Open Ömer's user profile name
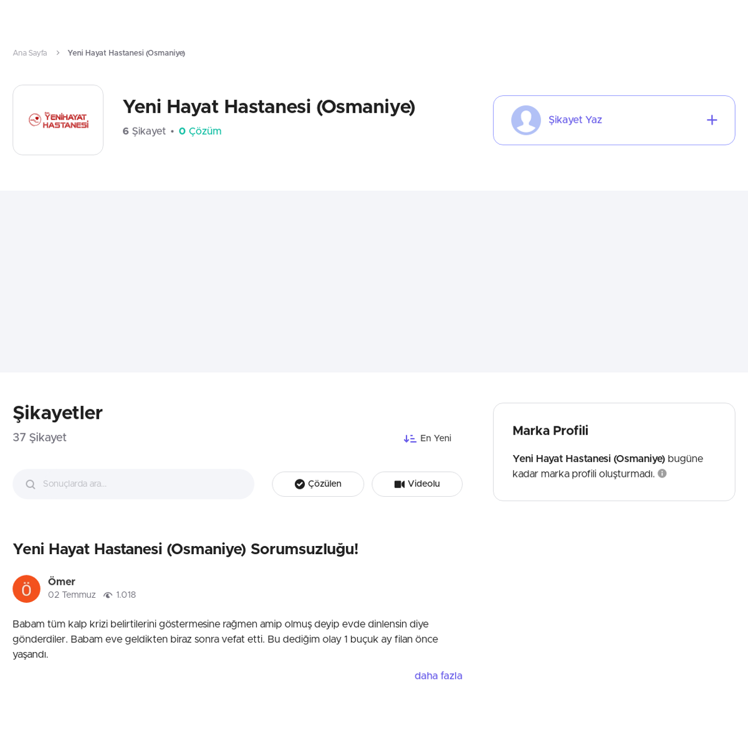 click(62, 582)
